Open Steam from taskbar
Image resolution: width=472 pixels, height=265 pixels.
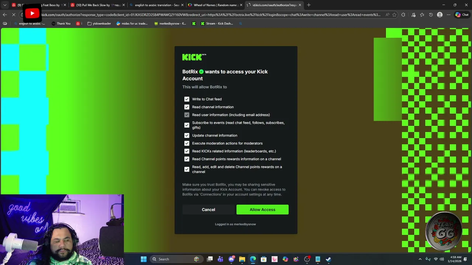(x=329, y=259)
